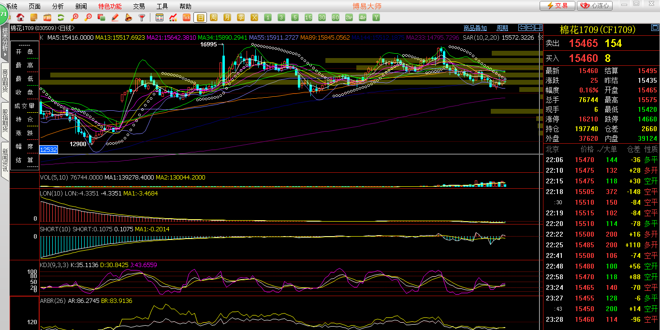Switch to the 30-minute chart

322,17
